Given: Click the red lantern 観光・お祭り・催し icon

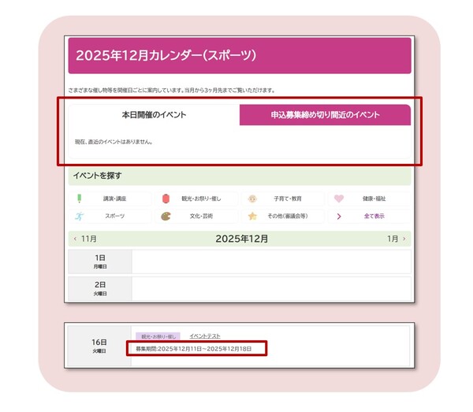Looking at the screenshot, I should coord(166,199).
